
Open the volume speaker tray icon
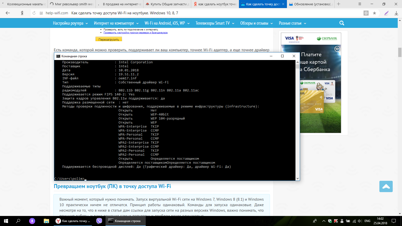(x=360, y=221)
